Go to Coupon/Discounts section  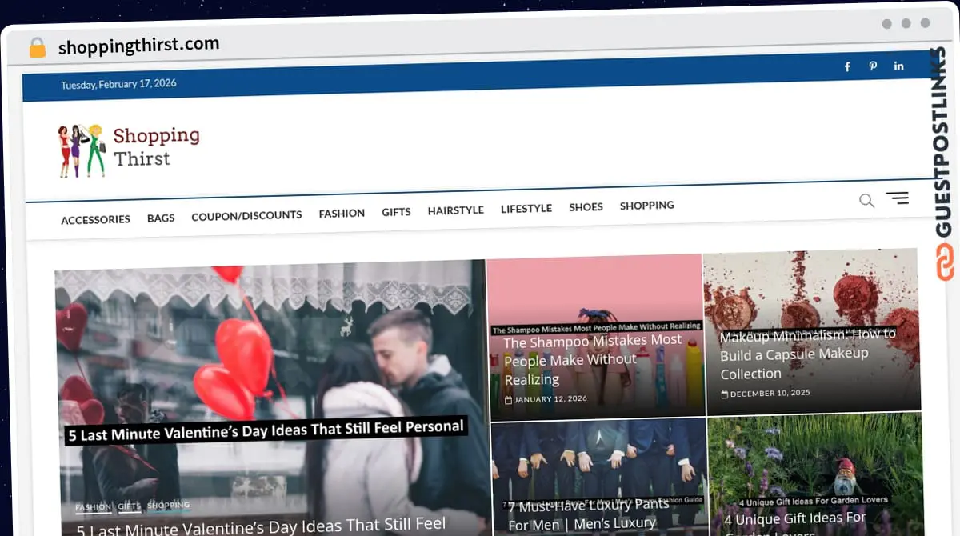[246, 215]
